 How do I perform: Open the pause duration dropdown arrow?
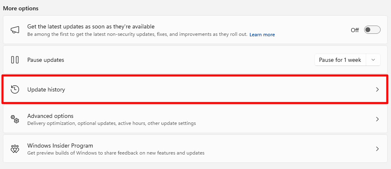(373, 60)
